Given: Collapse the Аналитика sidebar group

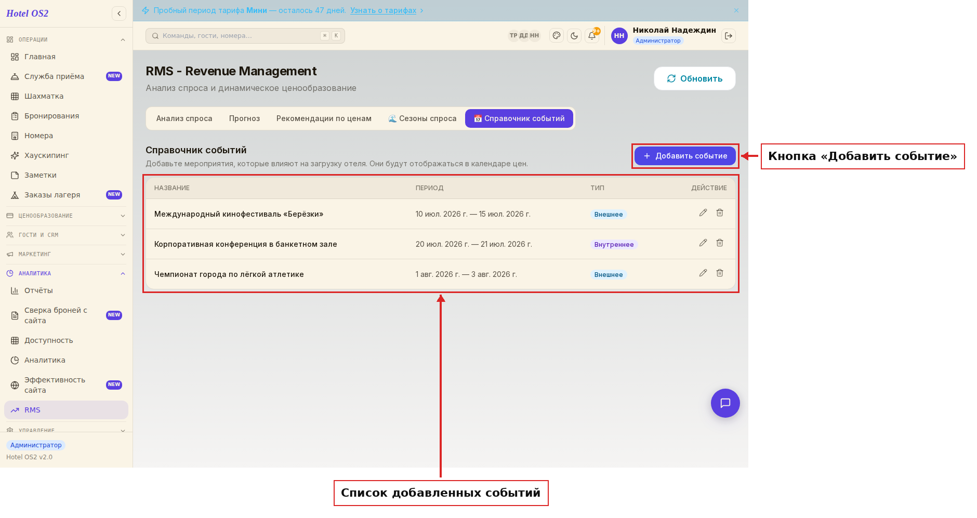Looking at the screenshot, I should coord(66,273).
